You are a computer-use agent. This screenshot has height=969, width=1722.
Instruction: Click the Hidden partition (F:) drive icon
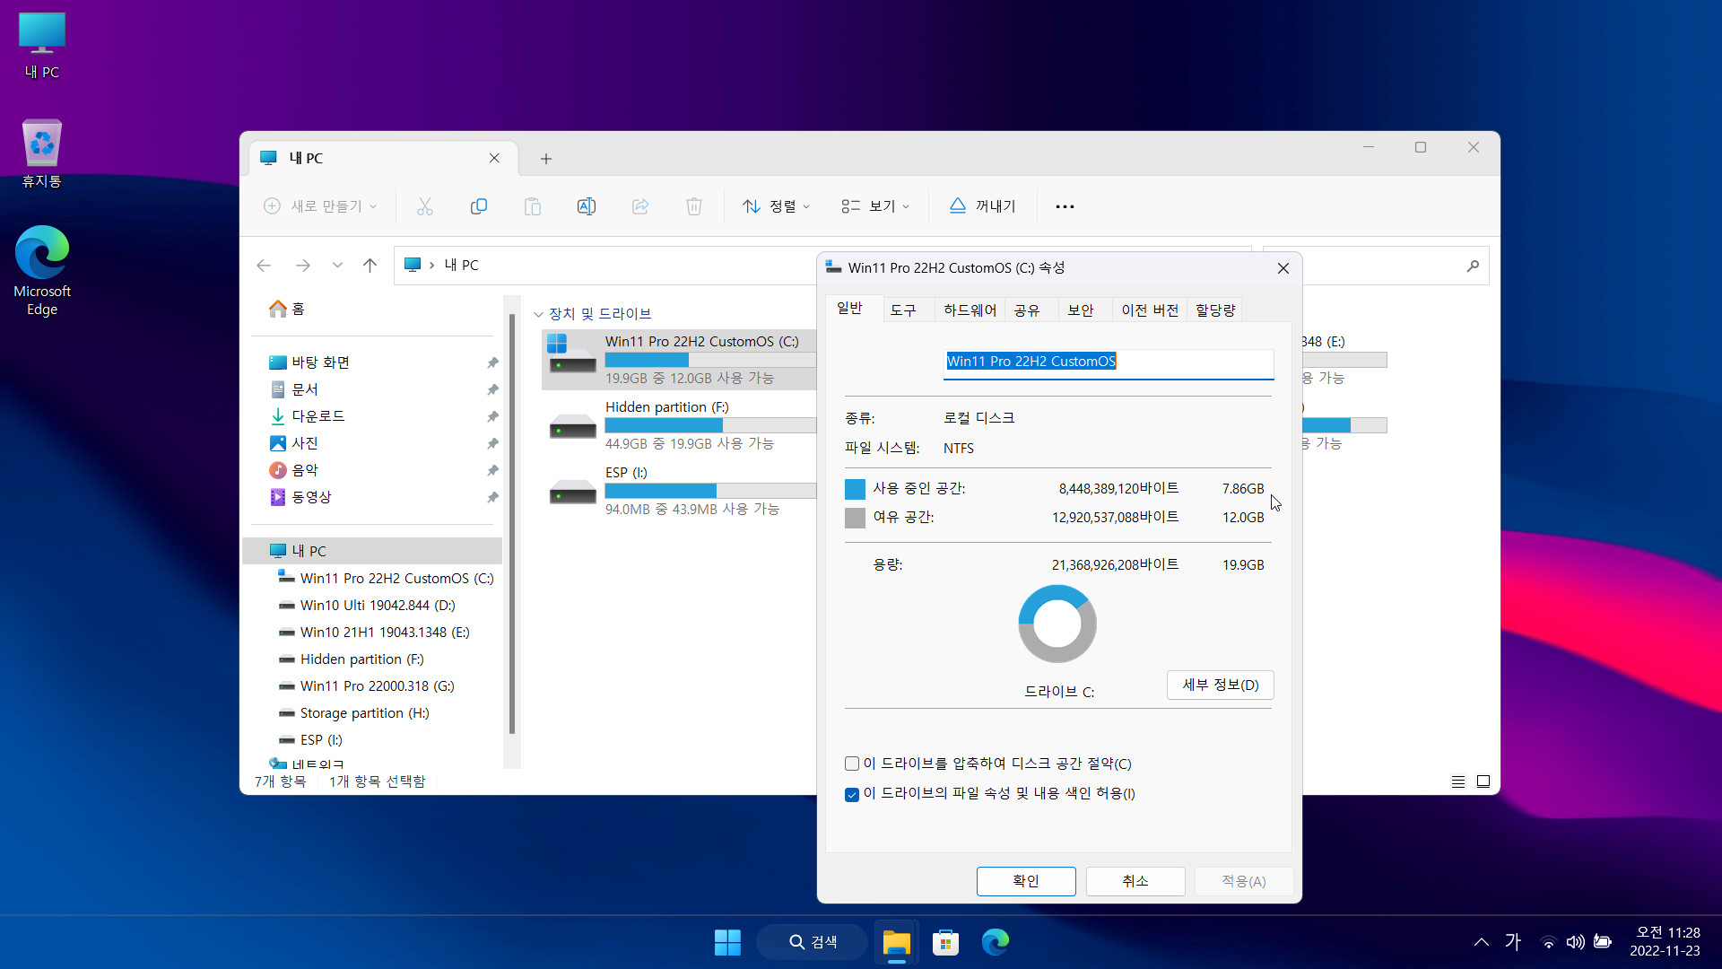click(572, 425)
